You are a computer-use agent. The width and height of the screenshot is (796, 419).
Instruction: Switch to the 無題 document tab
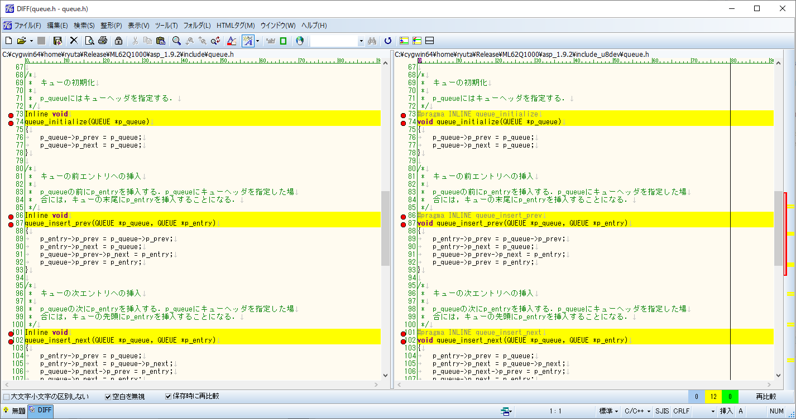pyautogui.click(x=14, y=411)
